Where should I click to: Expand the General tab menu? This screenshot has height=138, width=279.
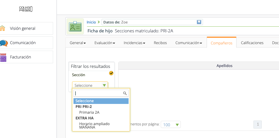point(78,43)
